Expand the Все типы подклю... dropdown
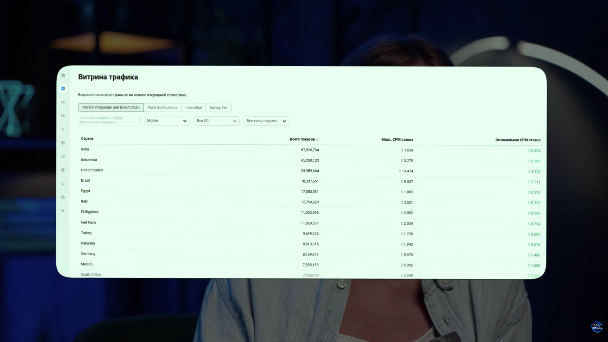 tap(266, 121)
